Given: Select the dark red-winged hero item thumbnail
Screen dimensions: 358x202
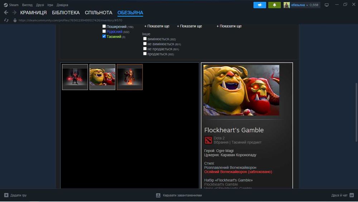Looking at the screenshot, I should point(75,77).
